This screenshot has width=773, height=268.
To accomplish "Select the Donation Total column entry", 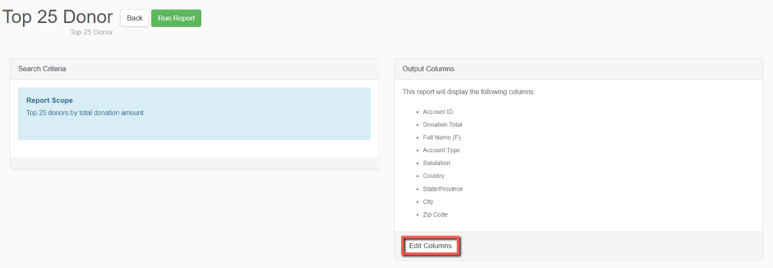I will pos(442,125).
